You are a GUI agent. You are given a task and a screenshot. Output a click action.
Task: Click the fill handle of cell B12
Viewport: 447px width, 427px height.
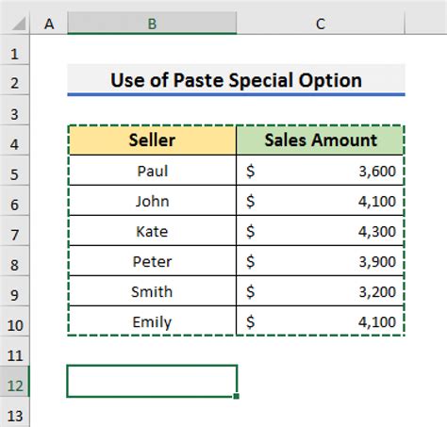pyautogui.click(x=237, y=396)
